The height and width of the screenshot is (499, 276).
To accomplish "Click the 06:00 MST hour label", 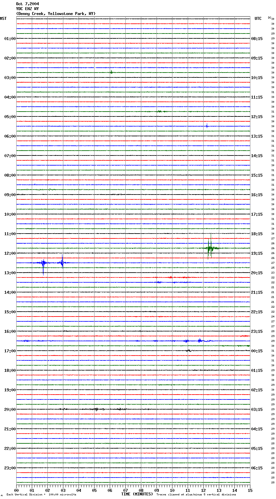I will click(10, 136).
